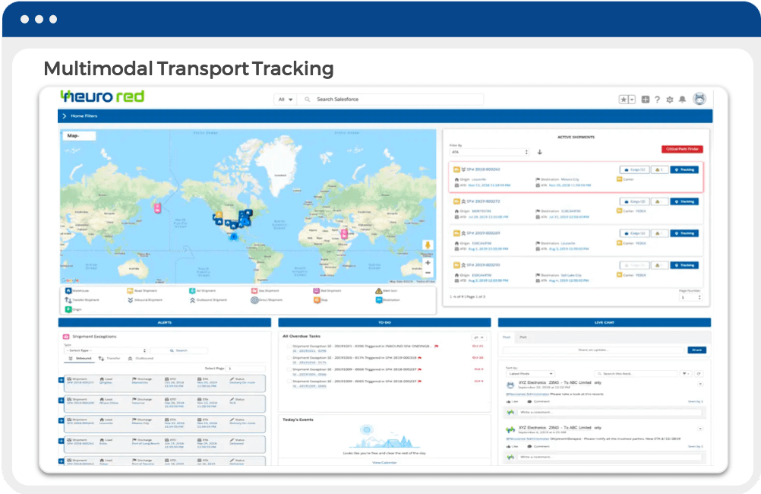Click Tracking for SP# 2018-000240
This screenshot has width=761, height=494.
coord(684,169)
